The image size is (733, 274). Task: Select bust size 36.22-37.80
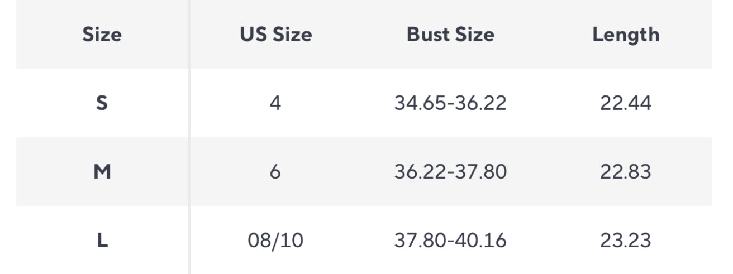click(x=450, y=172)
